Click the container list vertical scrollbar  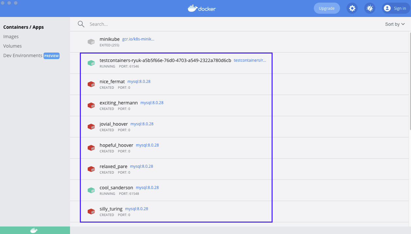click(410, 81)
